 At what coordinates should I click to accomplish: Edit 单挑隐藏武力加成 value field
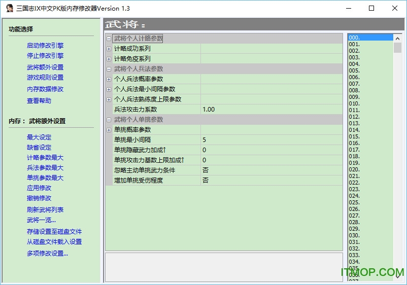(272, 150)
